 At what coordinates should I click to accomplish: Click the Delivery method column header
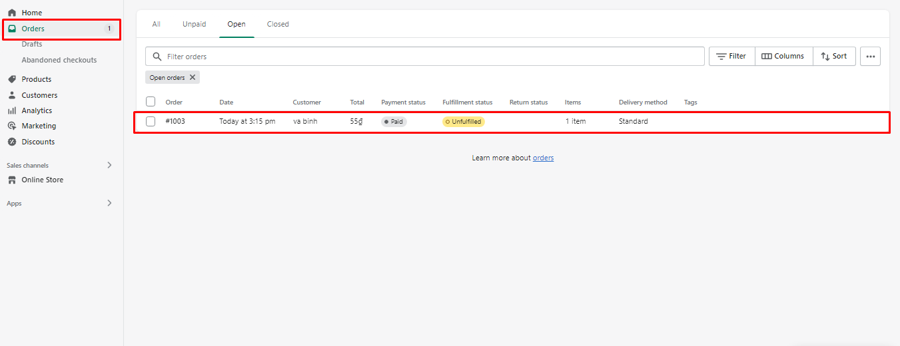point(643,102)
